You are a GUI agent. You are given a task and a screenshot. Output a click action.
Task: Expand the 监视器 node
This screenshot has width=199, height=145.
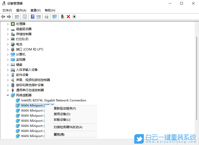8,60
